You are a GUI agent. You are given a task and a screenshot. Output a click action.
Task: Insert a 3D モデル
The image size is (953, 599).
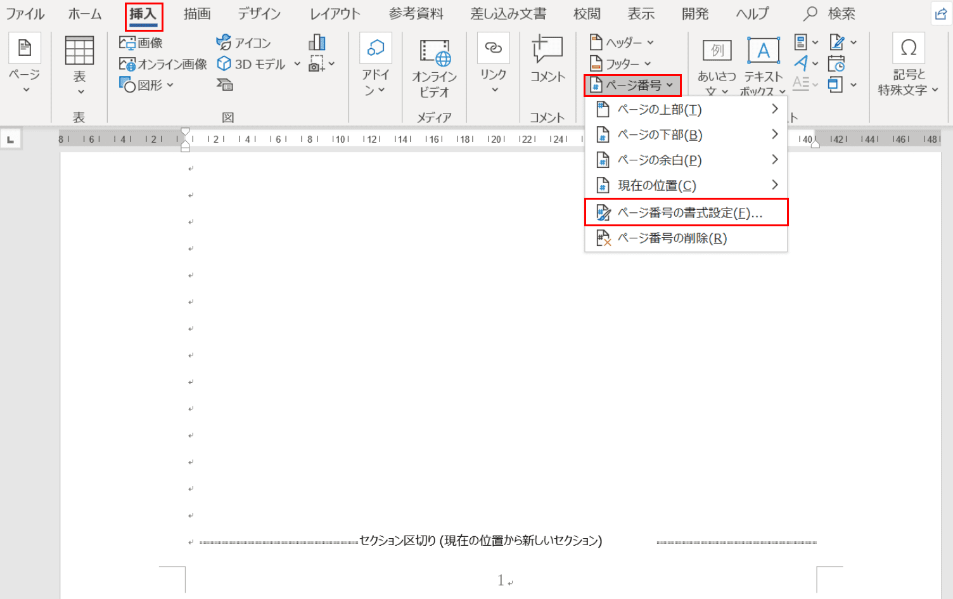pyautogui.click(x=252, y=64)
